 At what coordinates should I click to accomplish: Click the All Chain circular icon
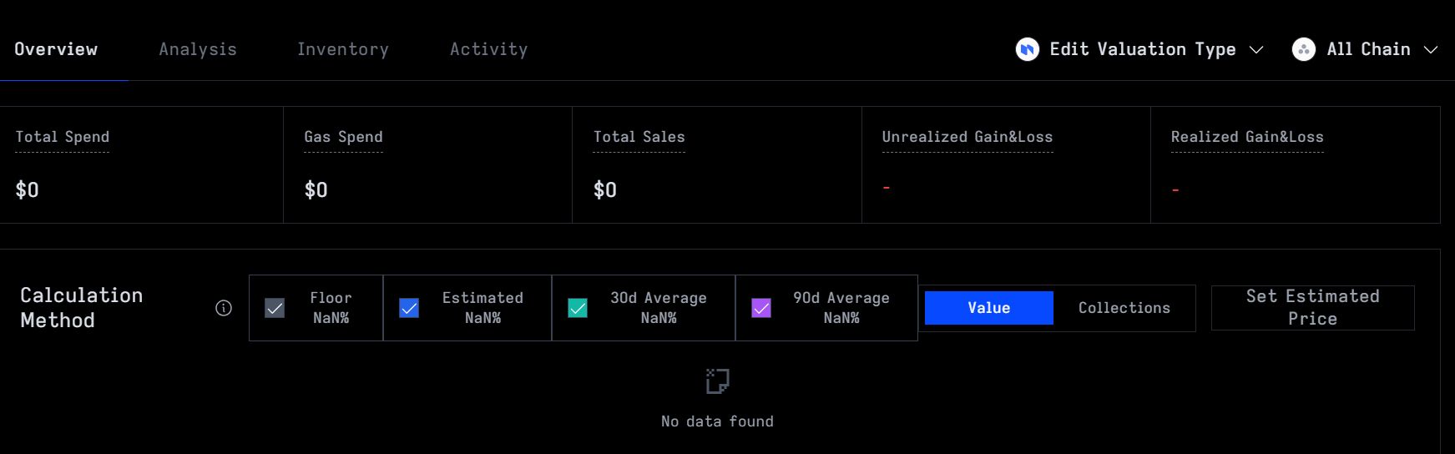tap(1303, 50)
